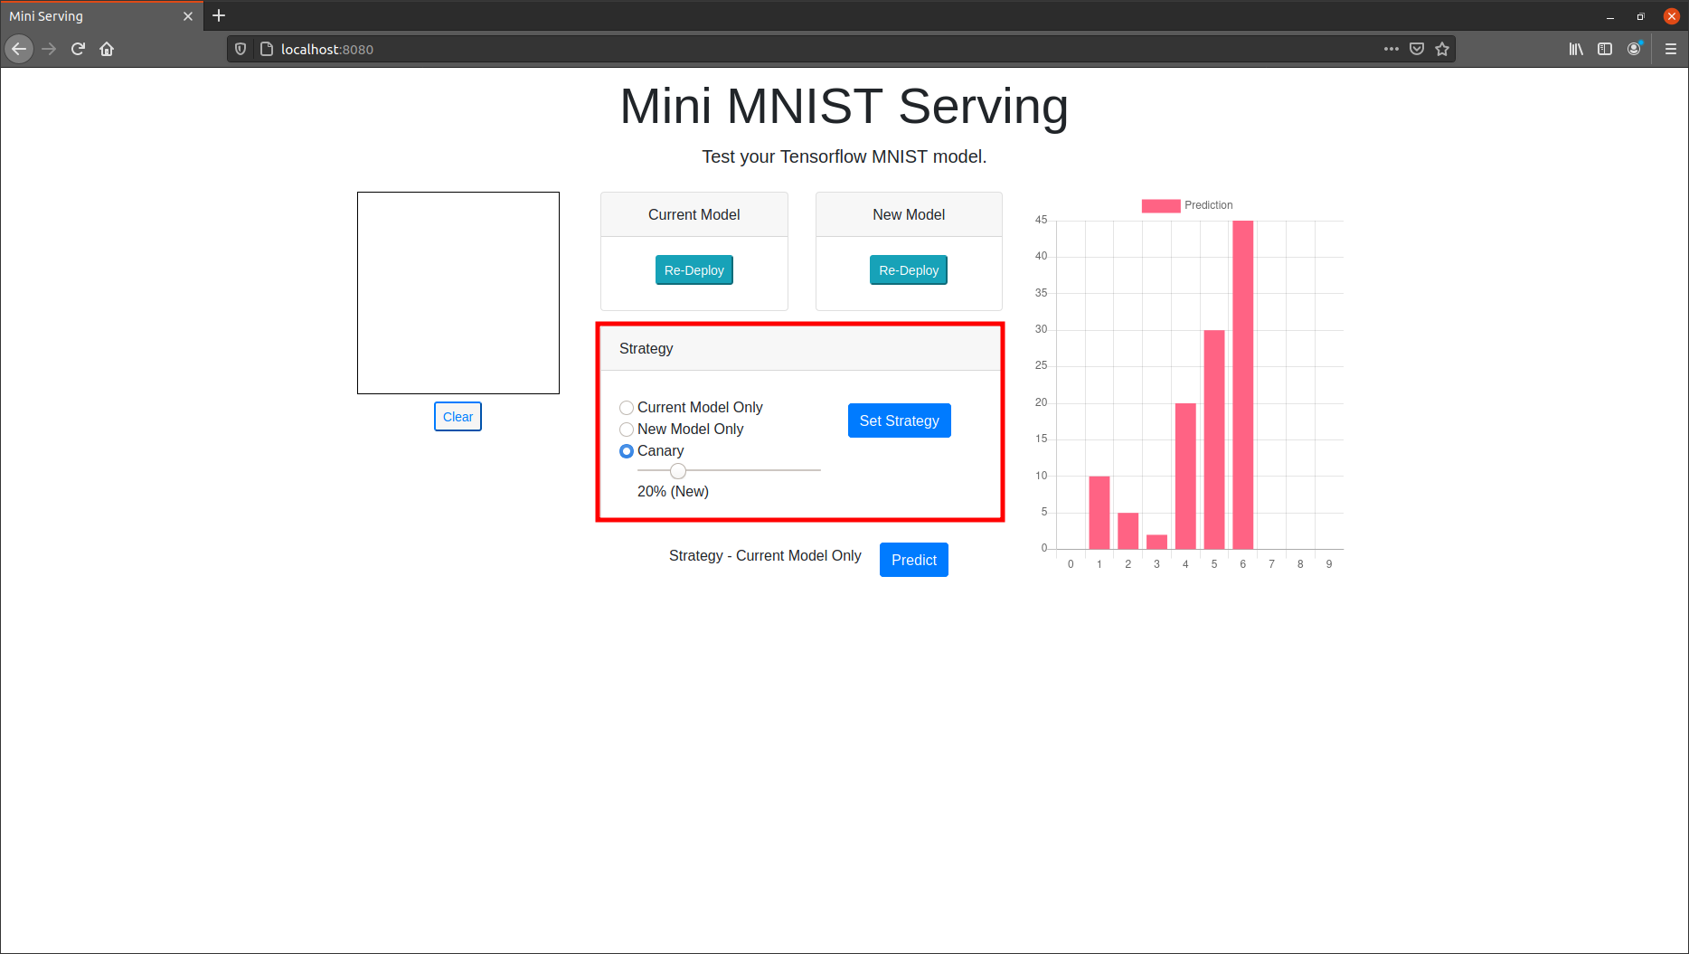Save page to Pocket icon
This screenshot has width=1689, height=954.
(x=1417, y=49)
